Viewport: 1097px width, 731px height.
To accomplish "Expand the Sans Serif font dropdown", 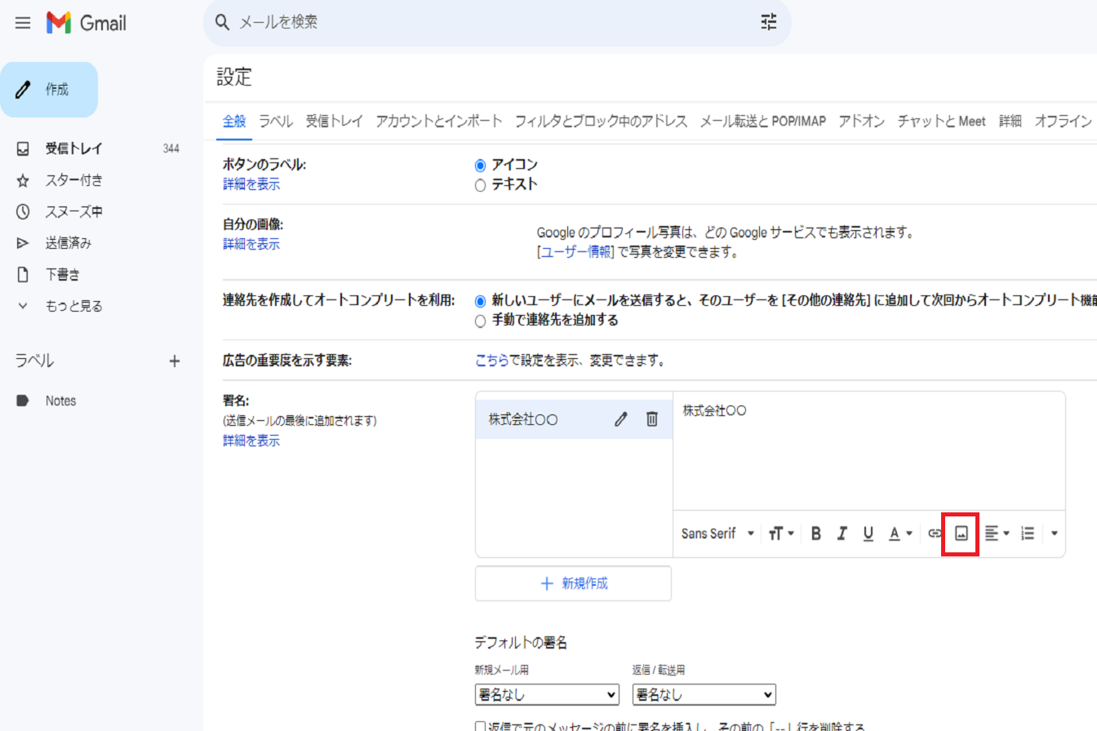I will click(717, 534).
